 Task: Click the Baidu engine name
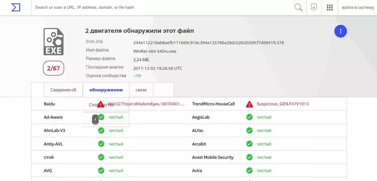[50, 104]
